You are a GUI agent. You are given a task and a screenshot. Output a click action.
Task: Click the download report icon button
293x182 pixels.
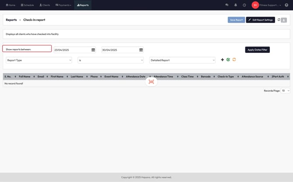click(x=284, y=20)
